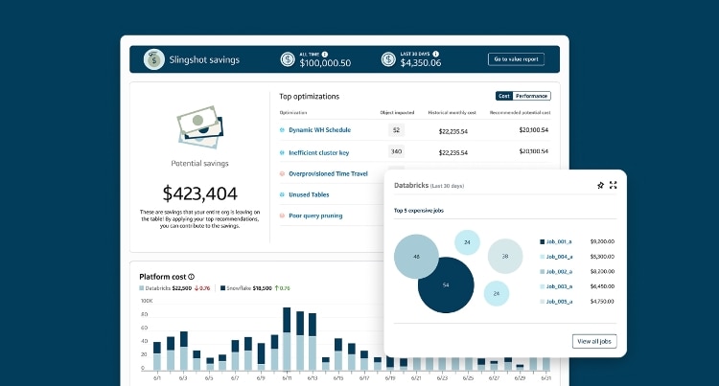Image resolution: width=719 pixels, height=386 pixels.
Task: Click the View all jobs button
Action: [x=594, y=341]
